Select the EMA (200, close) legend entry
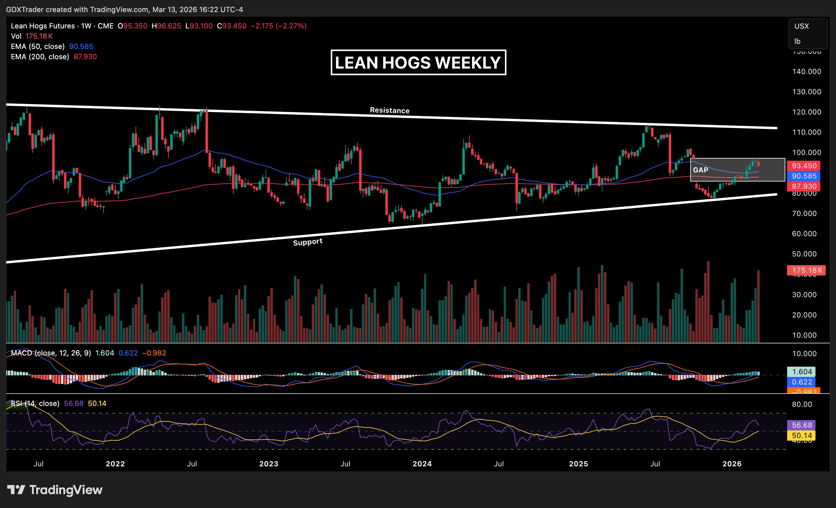 pos(40,57)
